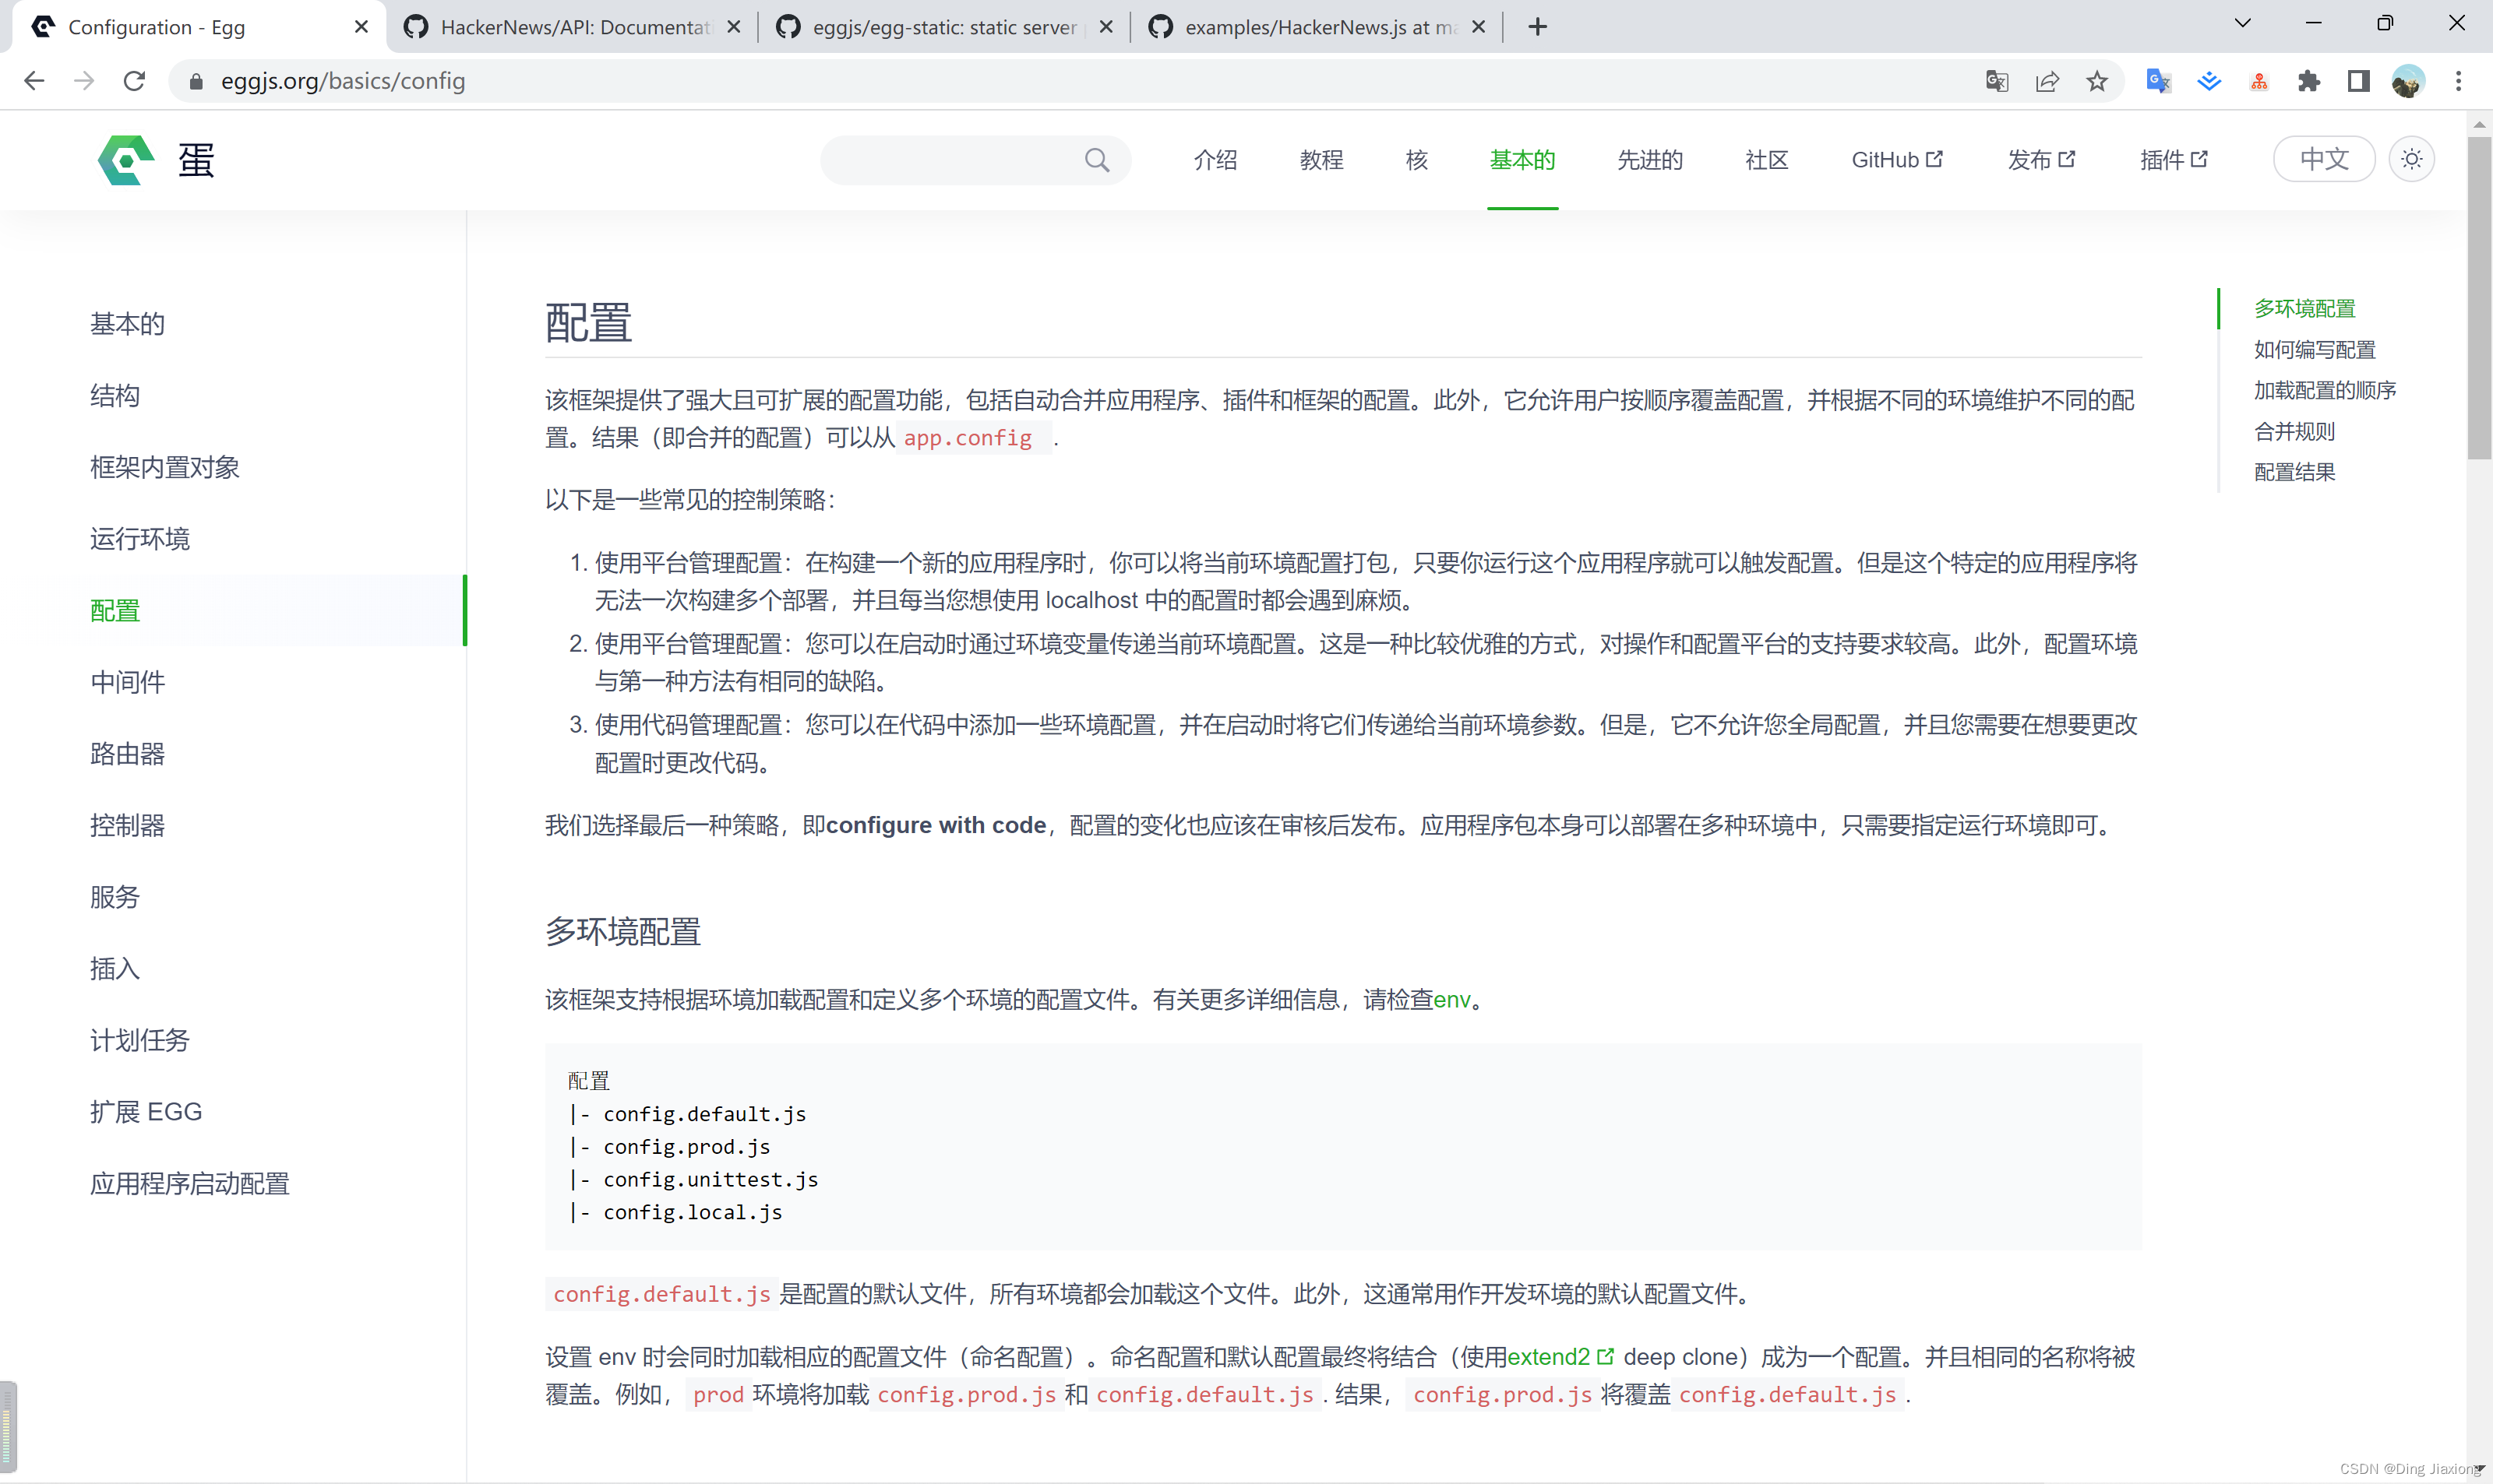This screenshot has height=1484, width=2493.
Task: Open 控制器 in the sidebar
Action: pos(127,825)
